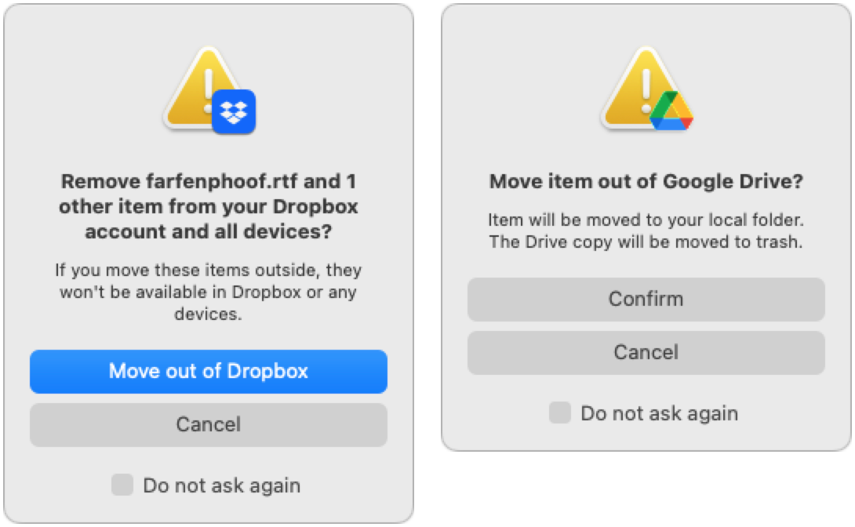Cancel the Google Drive move dialog

click(646, 352)
